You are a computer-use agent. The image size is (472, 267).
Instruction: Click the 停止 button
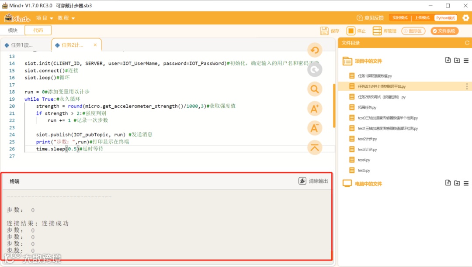click(356, 31)
